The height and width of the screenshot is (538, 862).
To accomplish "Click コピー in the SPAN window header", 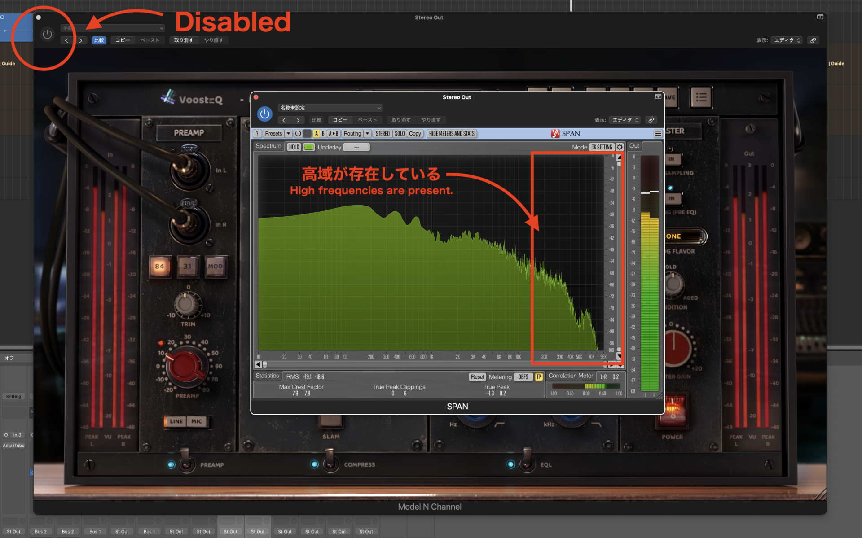I will (340, 120).
